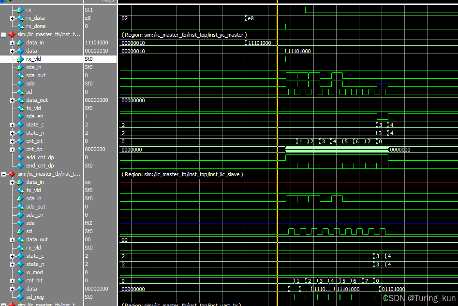Click the icon beside highlighted rx_vld

[x=20, y=59]
